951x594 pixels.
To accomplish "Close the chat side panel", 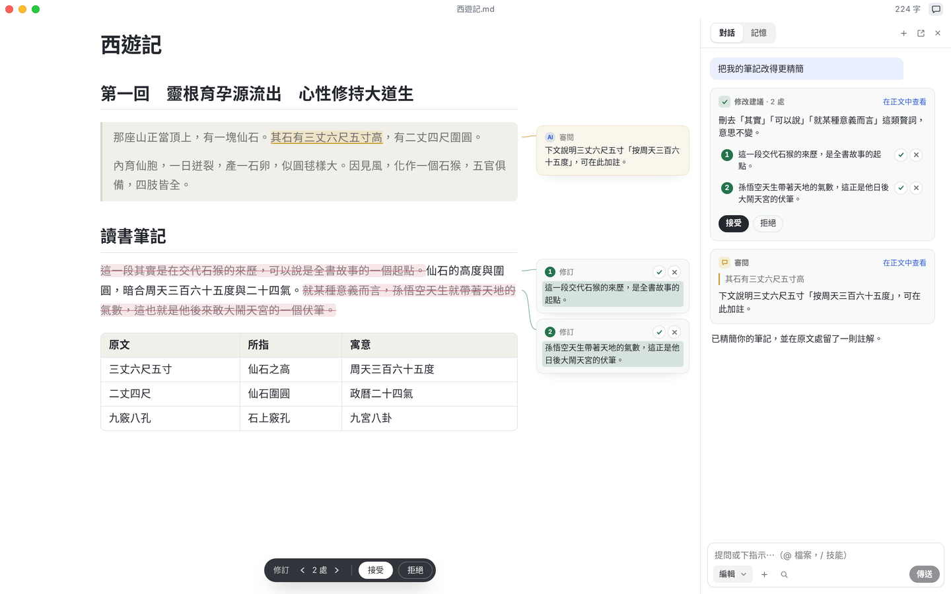I will coord(938,33).
